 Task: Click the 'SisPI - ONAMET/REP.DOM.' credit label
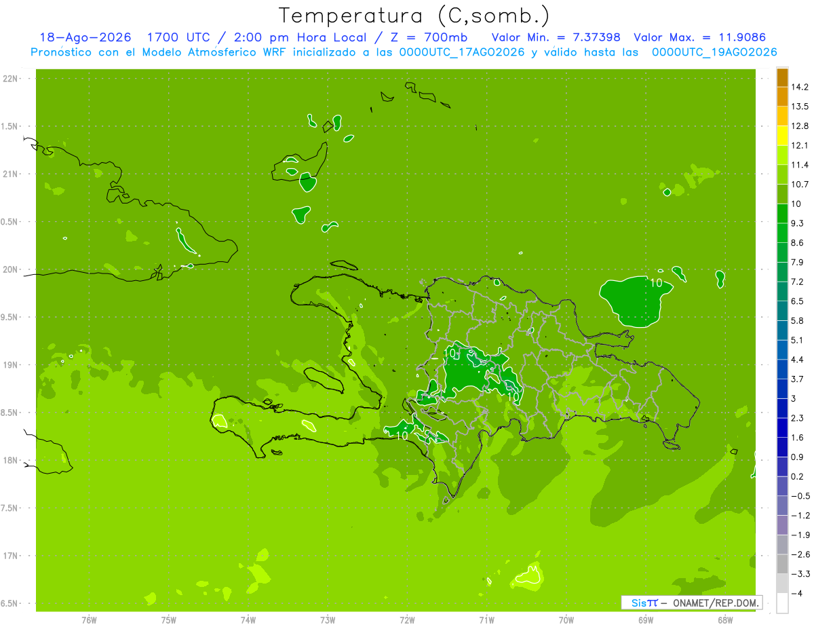click(691, 603)
